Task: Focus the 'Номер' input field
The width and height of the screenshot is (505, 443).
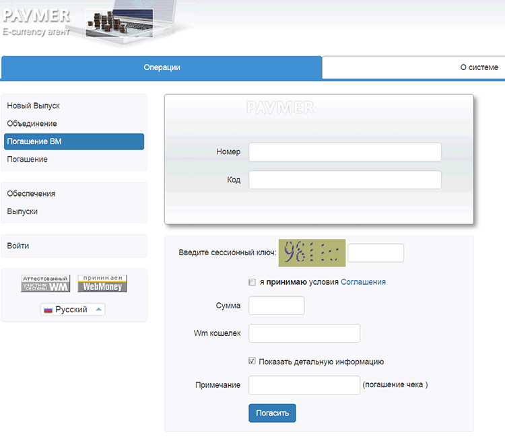Action: coord(345,152)
